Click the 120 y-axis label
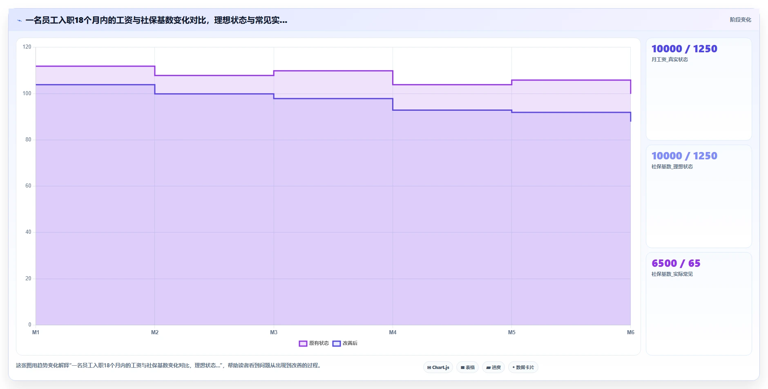768x389 pixels. coord(27,47)
